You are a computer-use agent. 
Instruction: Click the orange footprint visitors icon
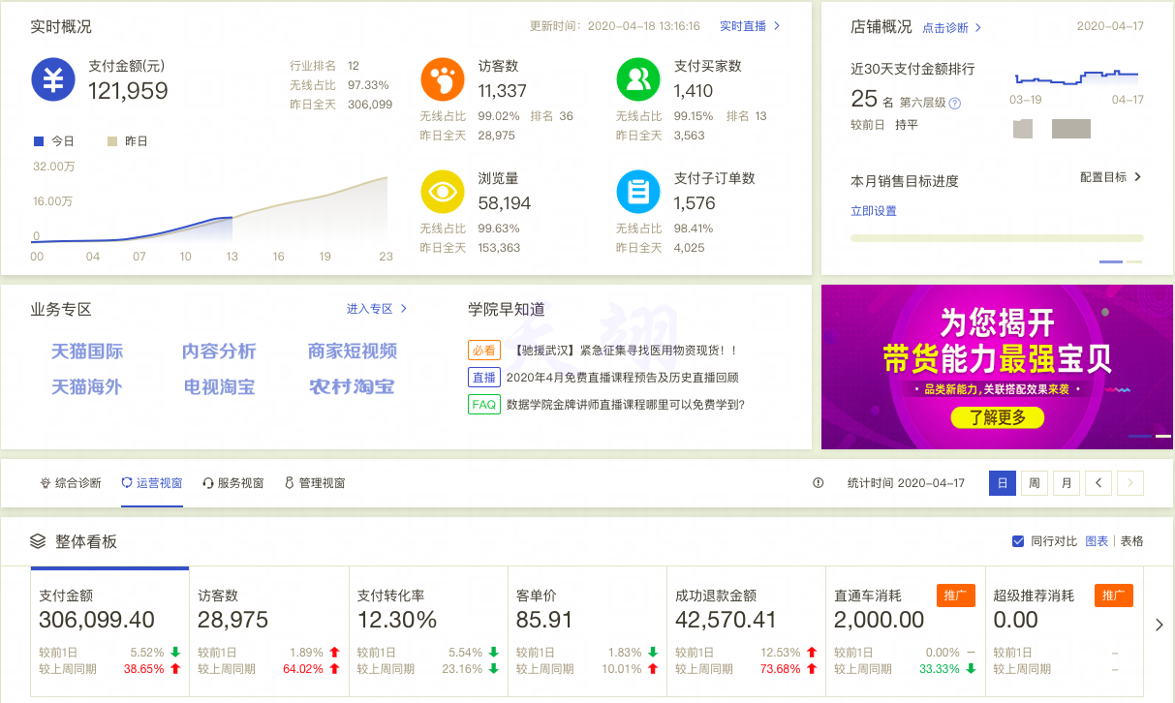point(443,79)
